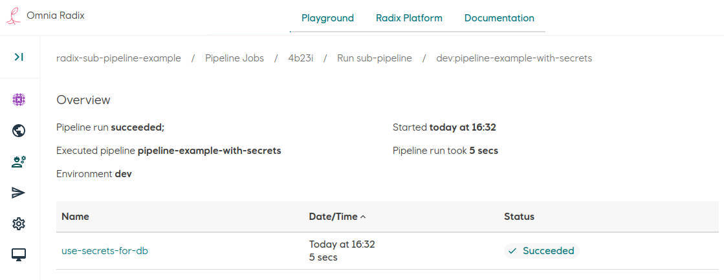Switch to the Radix Platform tab

point(409,18)
